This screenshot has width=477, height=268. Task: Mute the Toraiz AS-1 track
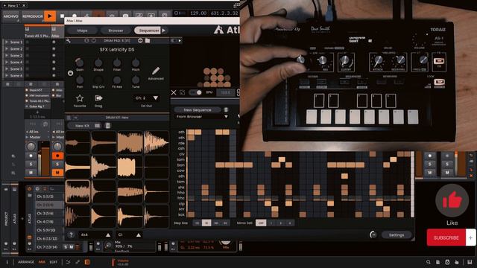(x=31, y=172)
